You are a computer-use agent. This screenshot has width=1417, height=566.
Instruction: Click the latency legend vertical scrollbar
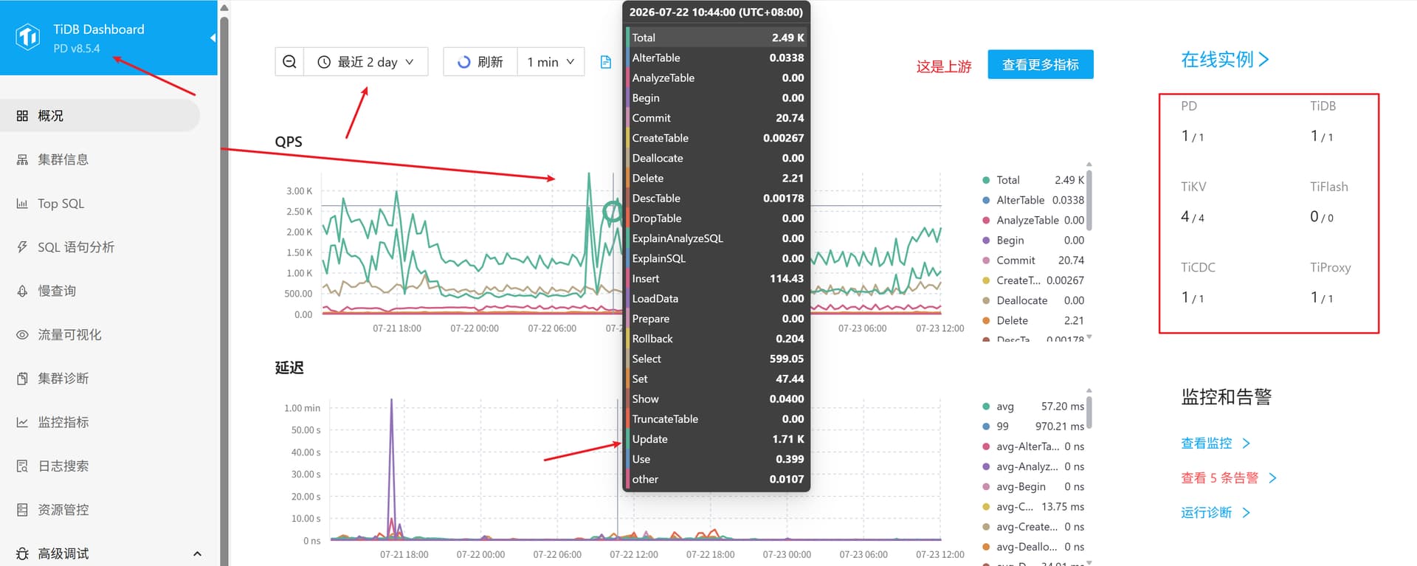(x=1089, y=413)
